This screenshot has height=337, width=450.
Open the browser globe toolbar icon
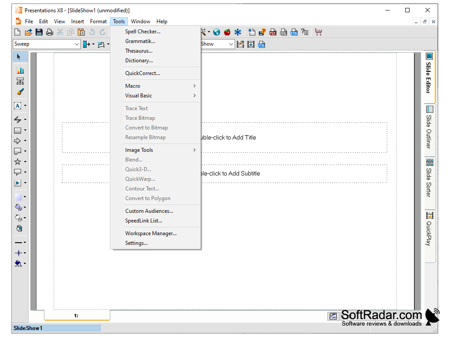[x=216, y=32]
